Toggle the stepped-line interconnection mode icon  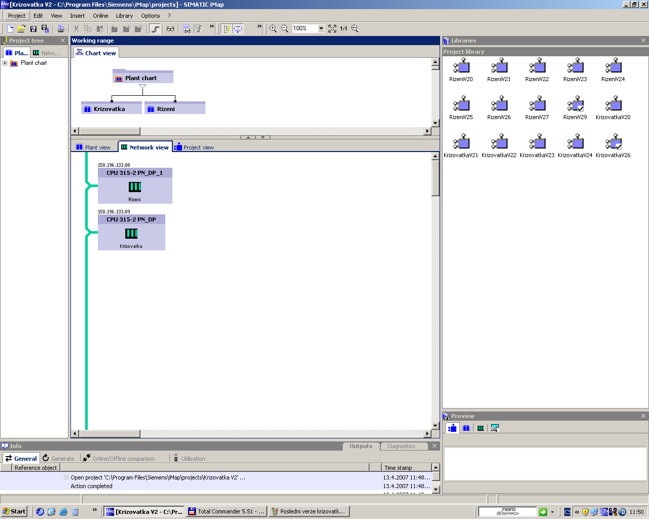156,29
